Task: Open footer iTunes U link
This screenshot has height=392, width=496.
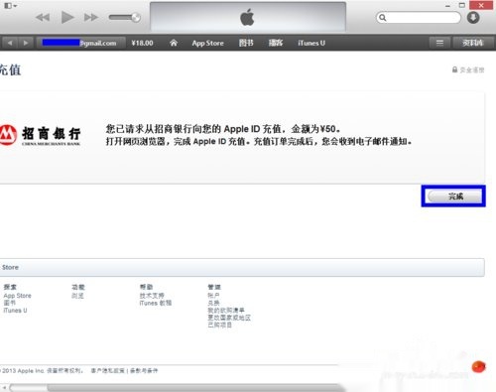Action: click(15, 311)
